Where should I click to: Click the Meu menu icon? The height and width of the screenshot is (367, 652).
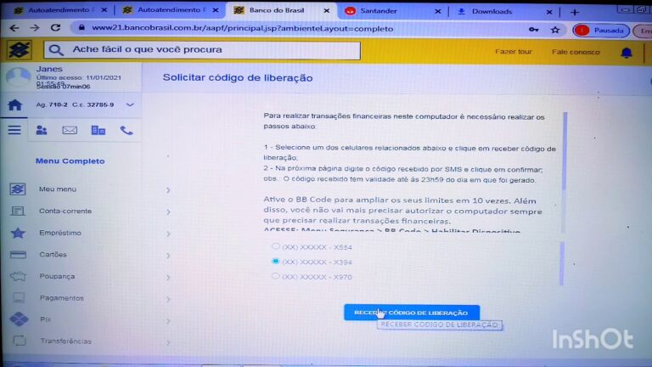tap(18, 189)
